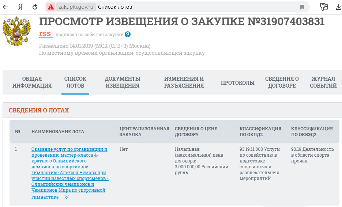Select the Протоколы tab
The image size is (342, 207).
[x=237, y=83]
